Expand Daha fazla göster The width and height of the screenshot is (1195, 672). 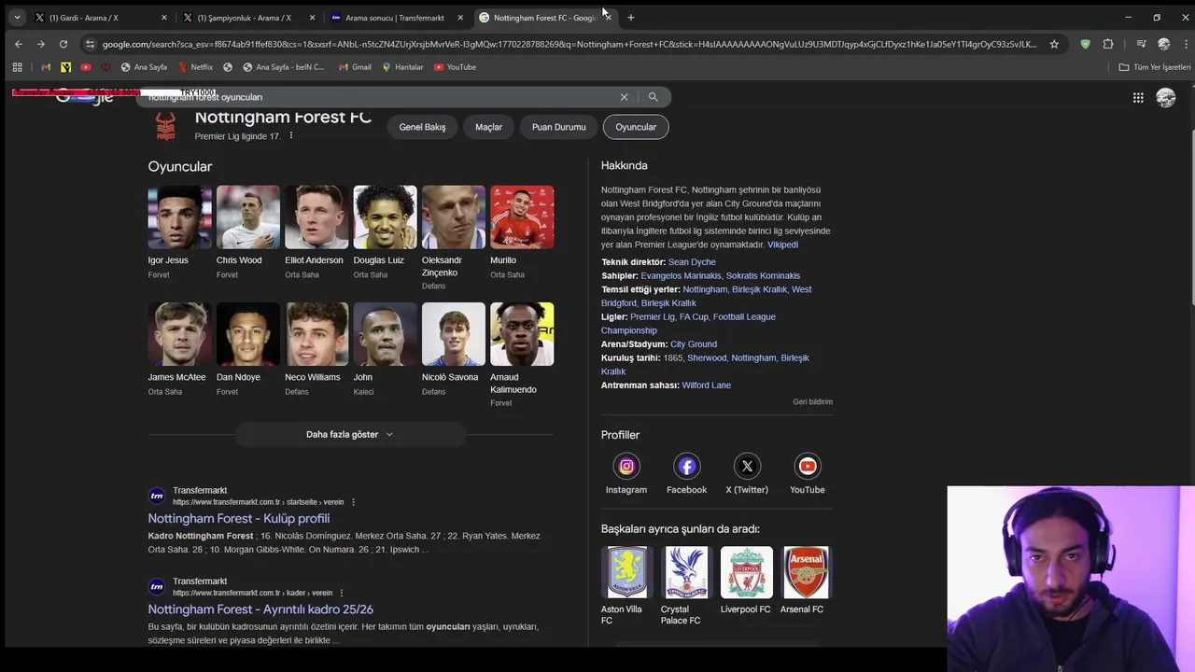[x=350, y=434]
